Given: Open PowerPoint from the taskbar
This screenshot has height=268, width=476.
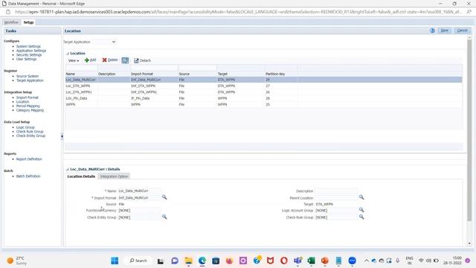Looking at the screenshot, I should click(x=325, y=261).
